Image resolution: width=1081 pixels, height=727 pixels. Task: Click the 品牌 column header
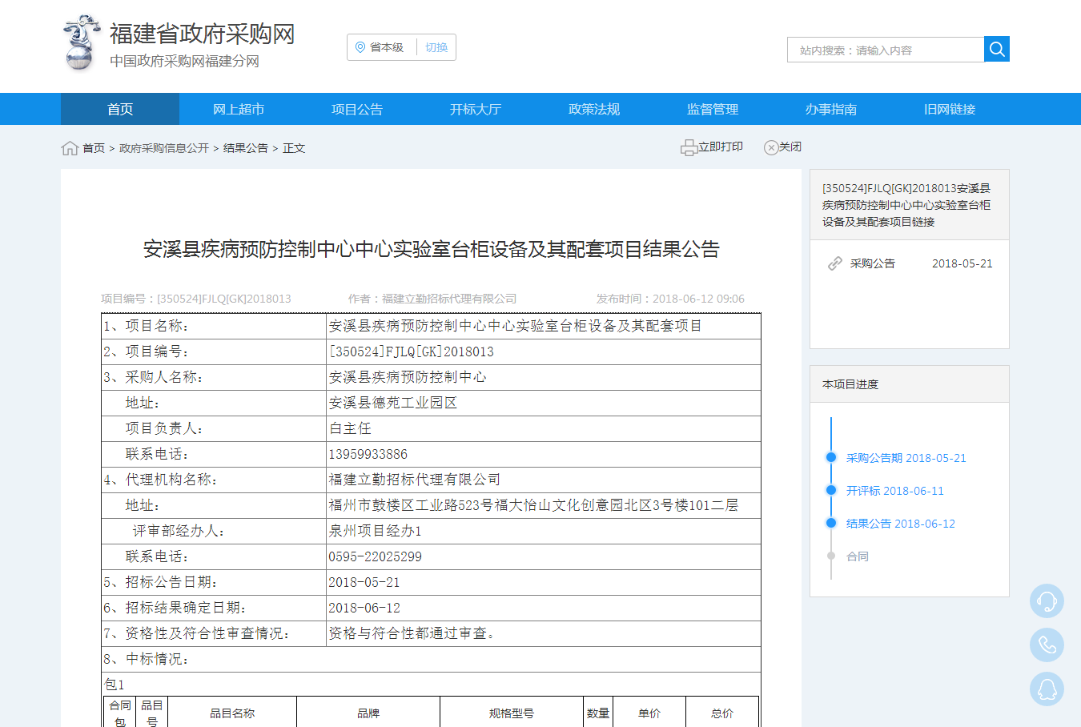coord(368,713)
